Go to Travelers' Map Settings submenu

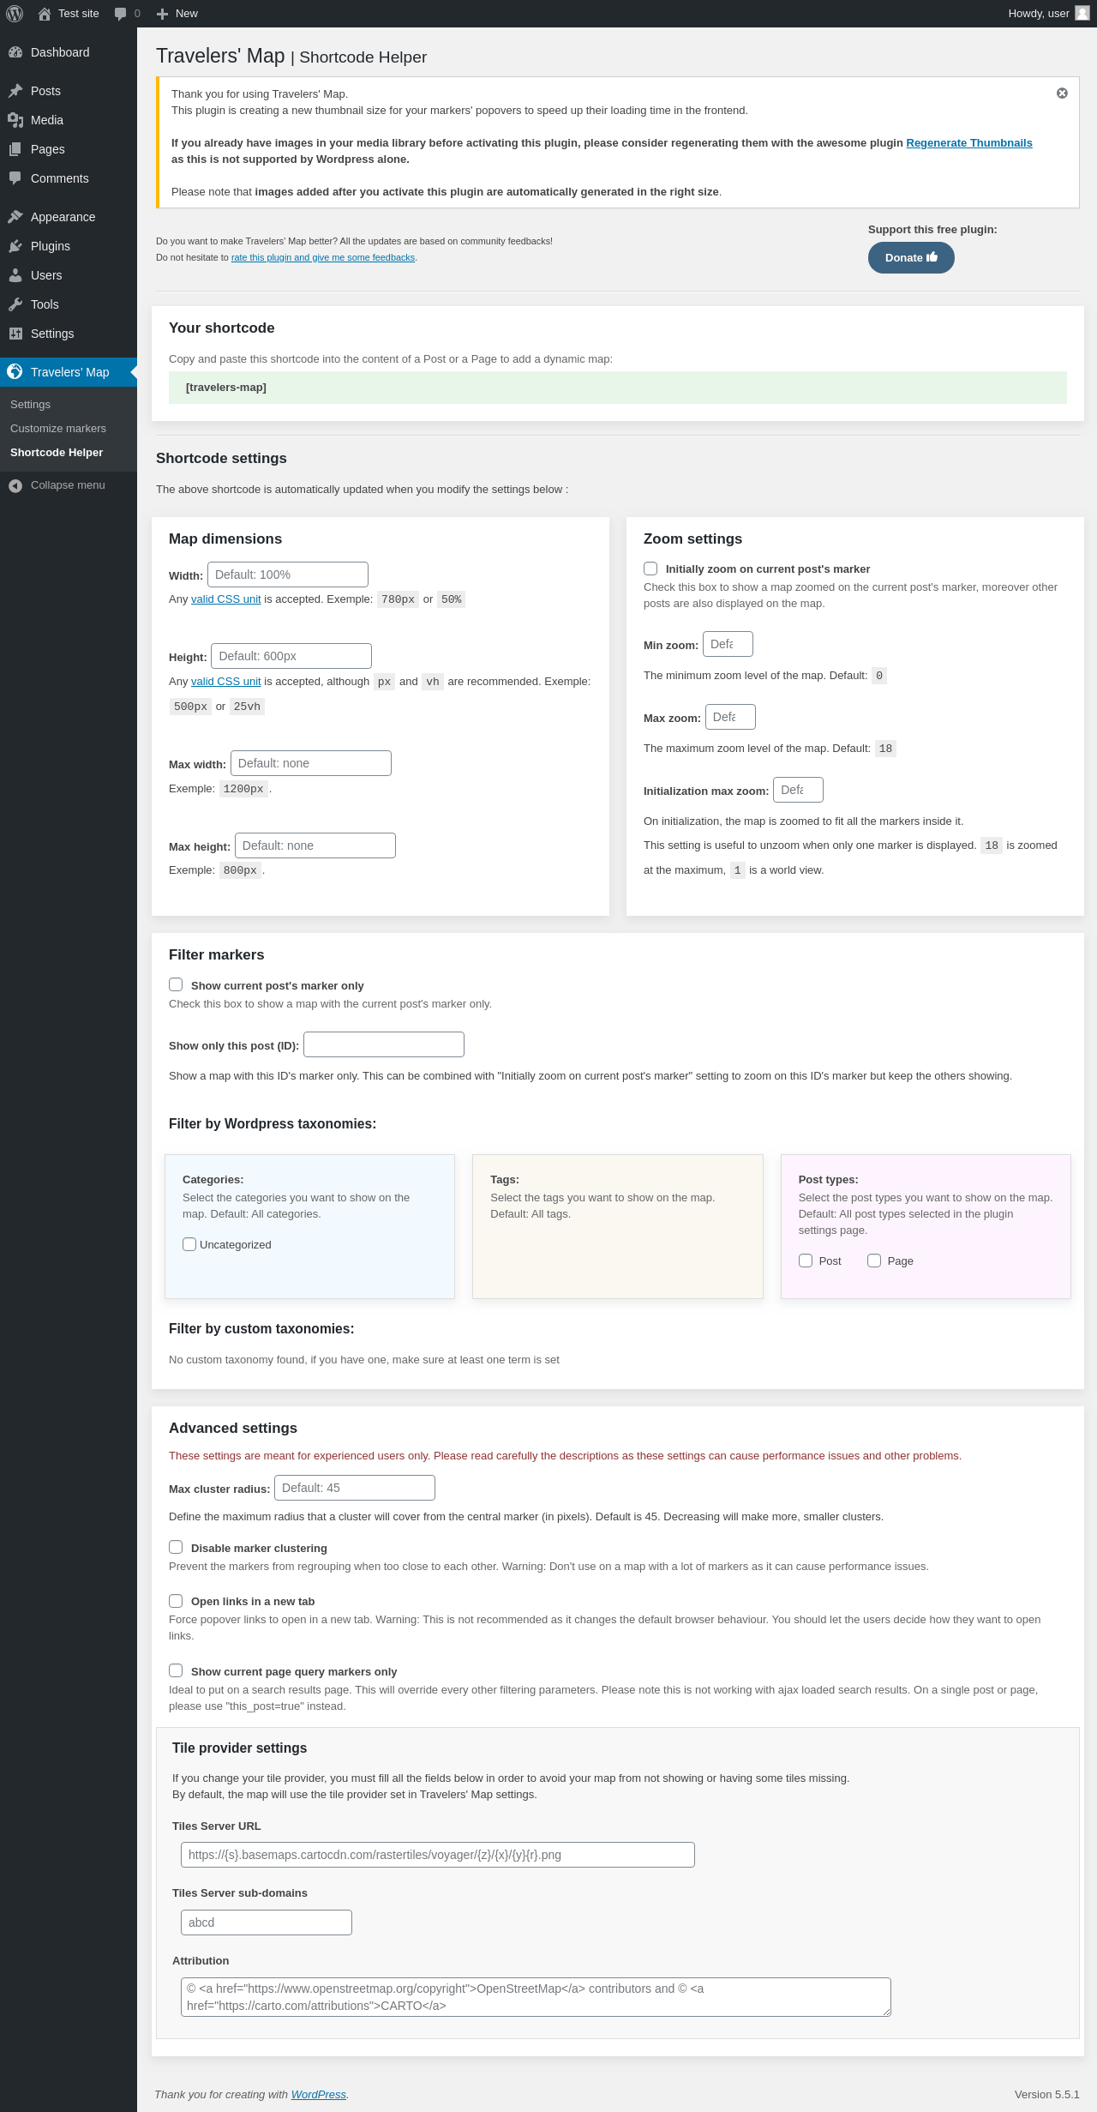[x=30, y=405]
